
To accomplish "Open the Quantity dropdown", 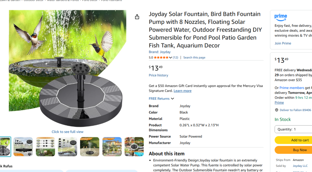I will click(x=293, y=129).
